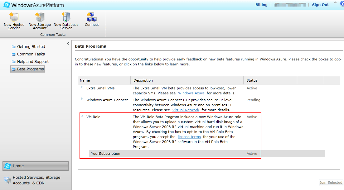Viewport: 344px width, 190px height.
Task: Open Common Tasks in navigation tree
Action: [x=31, y=54]
